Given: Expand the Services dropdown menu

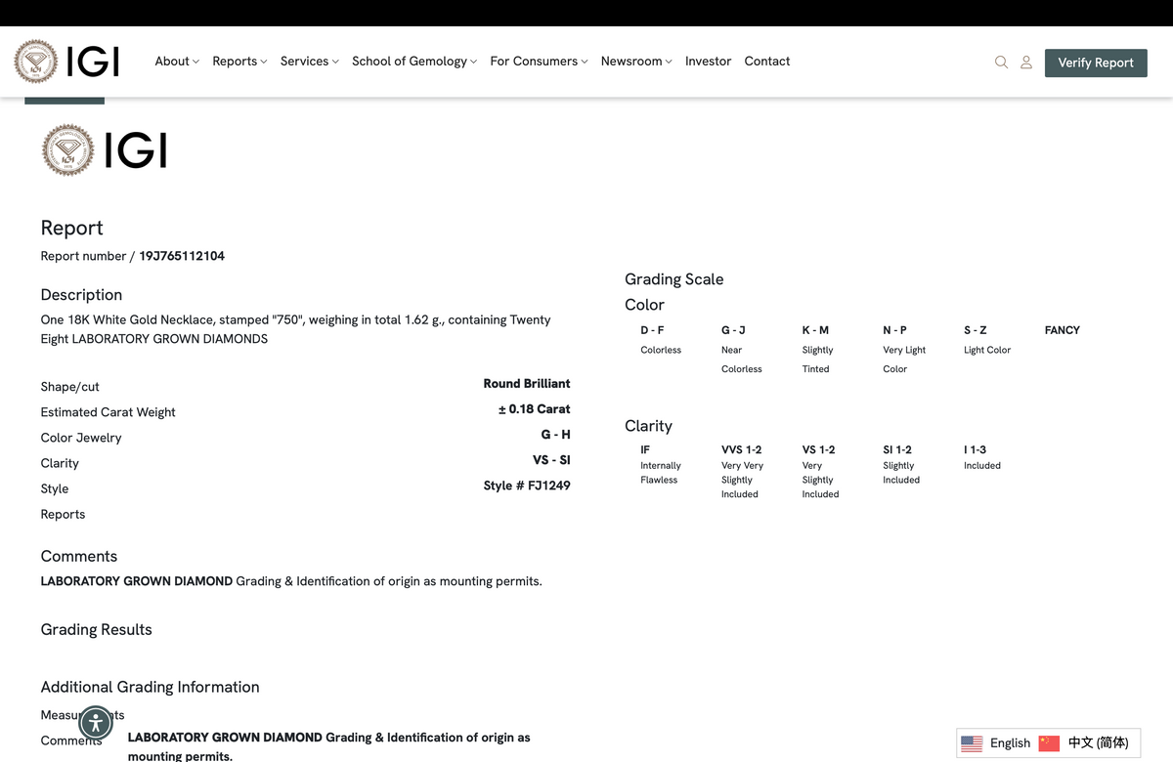Looking at the screenshot, I should tap(310, 61).
